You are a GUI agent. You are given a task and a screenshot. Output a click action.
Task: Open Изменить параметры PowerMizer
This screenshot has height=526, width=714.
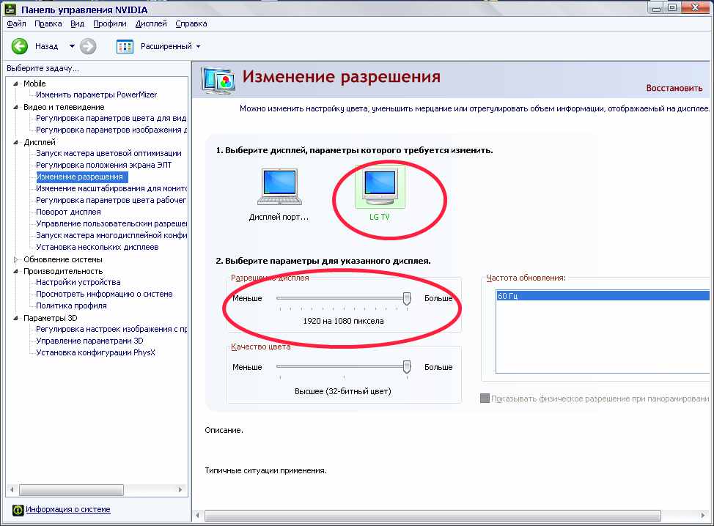[x=97, y=95]
